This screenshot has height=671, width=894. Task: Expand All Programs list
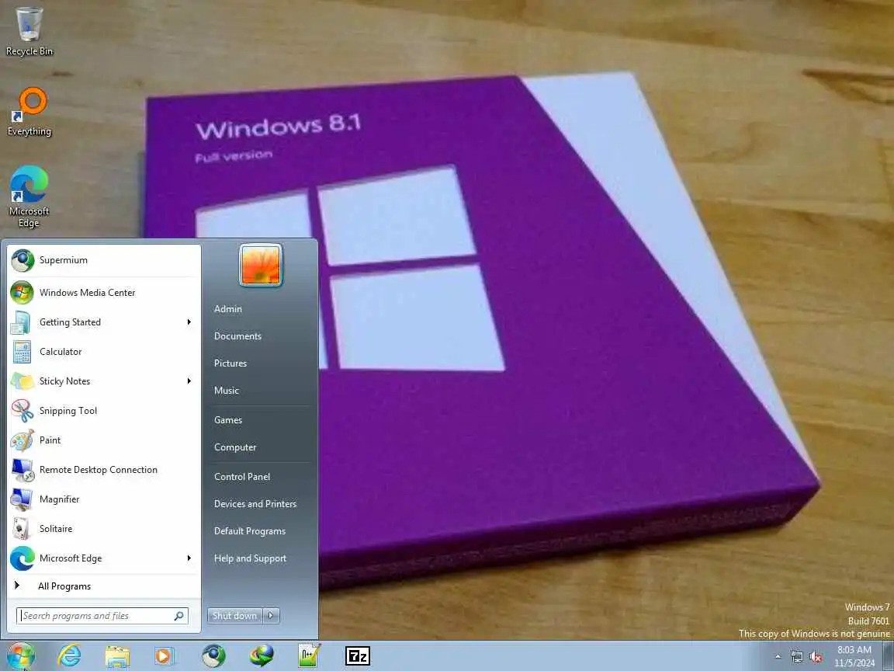point(104,586)
